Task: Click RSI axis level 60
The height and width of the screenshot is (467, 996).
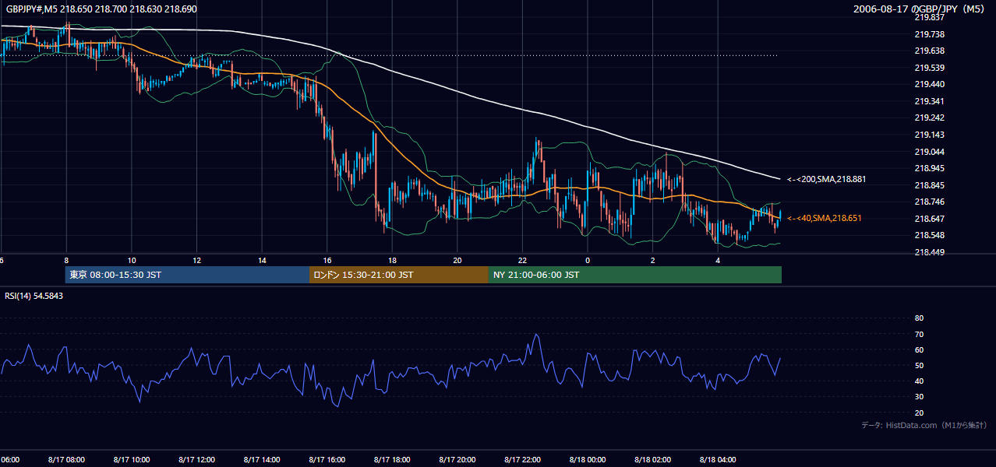Action: pos(919,349)
